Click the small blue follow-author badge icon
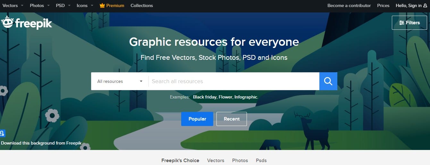Image resolution: width=430 pixels, height=165 pixels. [2, 133]
